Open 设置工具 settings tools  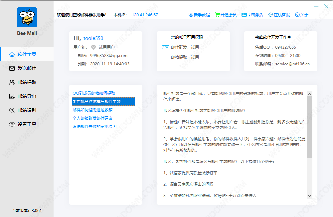(x=27, y=124)
